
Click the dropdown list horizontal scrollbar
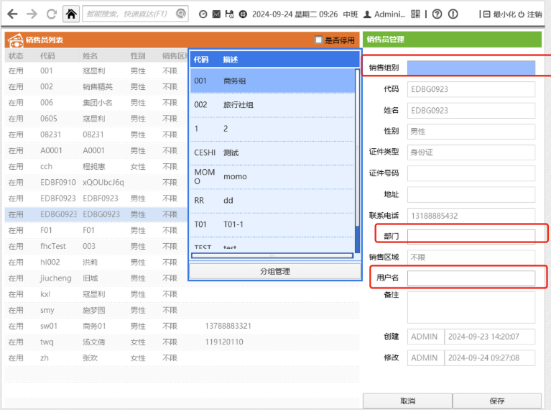272,255
